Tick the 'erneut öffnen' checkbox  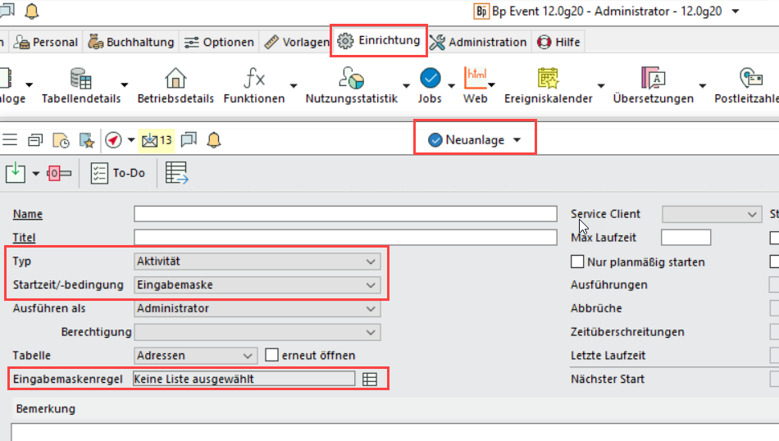[x=273, y=356]
